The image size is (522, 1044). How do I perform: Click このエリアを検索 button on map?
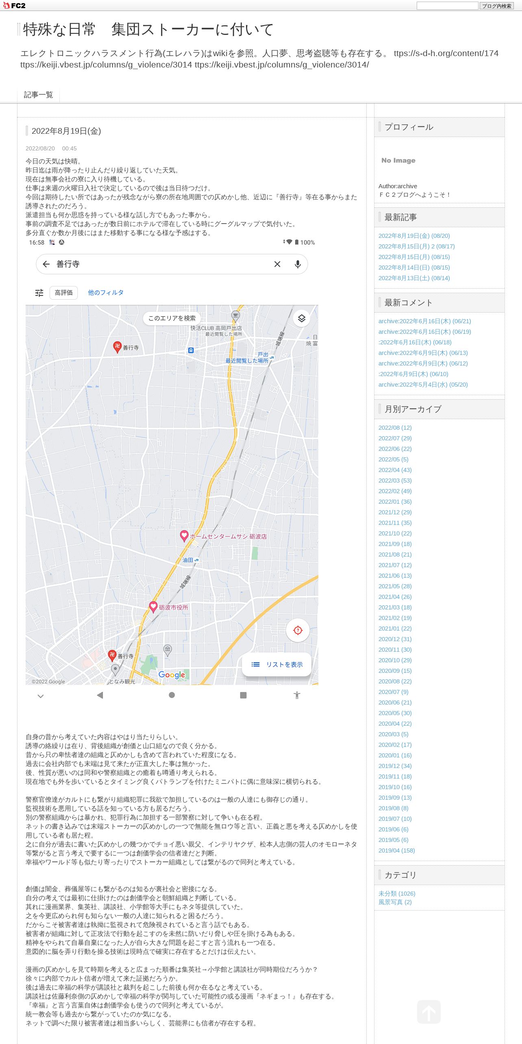pyautogui.click(x=172, y=318)
